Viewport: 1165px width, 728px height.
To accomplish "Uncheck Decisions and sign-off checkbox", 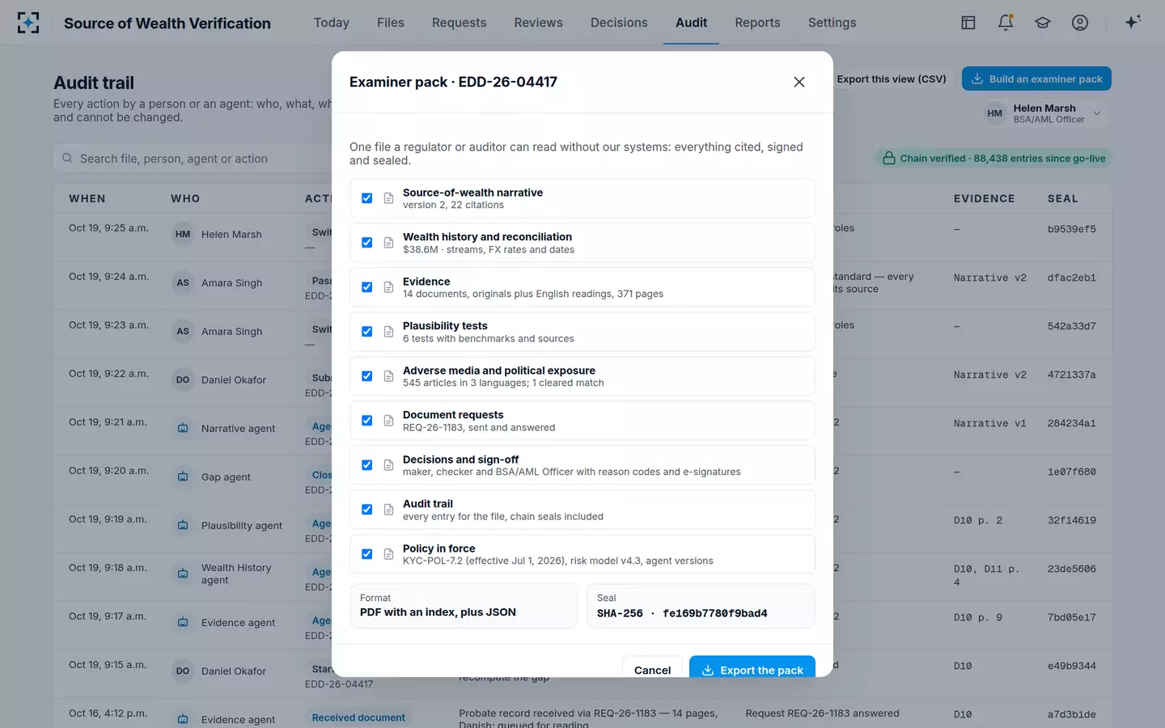I will point(367,465).
